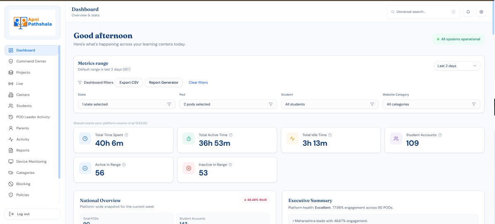Navigate to Centers page
The height and width of the screenshot is (224, 495).
32,95
